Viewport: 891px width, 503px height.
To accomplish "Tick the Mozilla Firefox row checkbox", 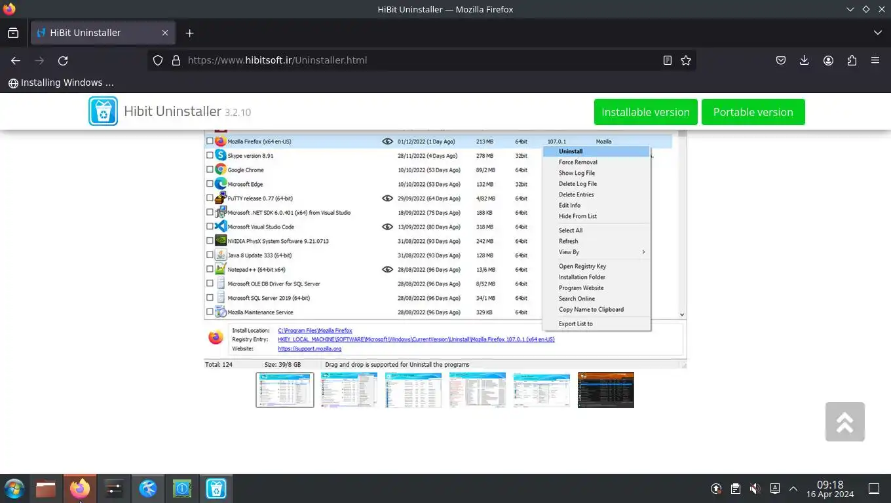I will [x=210, y=141].
